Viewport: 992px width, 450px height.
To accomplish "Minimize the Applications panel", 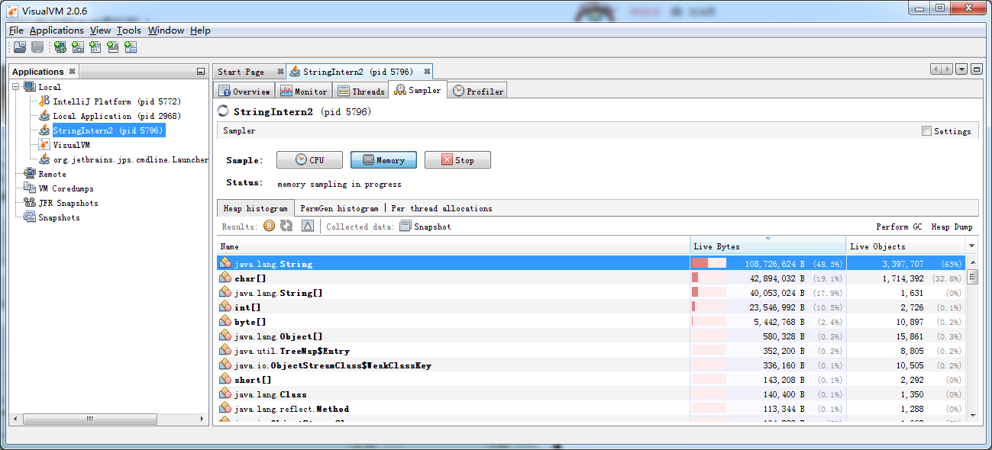I will point(201,72).
